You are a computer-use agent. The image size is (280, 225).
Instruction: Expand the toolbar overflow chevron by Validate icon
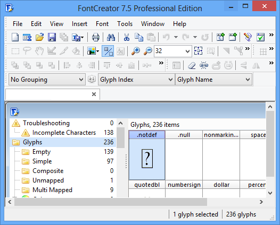coord(271,34)
